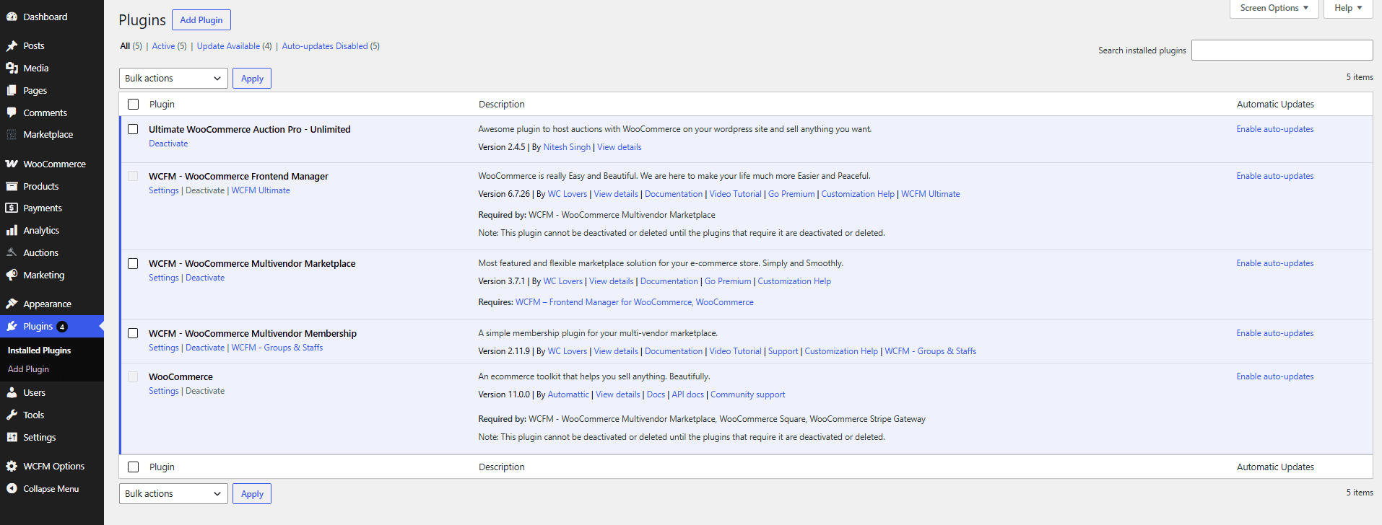Open Settings for WooCommerce plugin
This screenshot has height=525, width=1382.
(x=163, y=391)
